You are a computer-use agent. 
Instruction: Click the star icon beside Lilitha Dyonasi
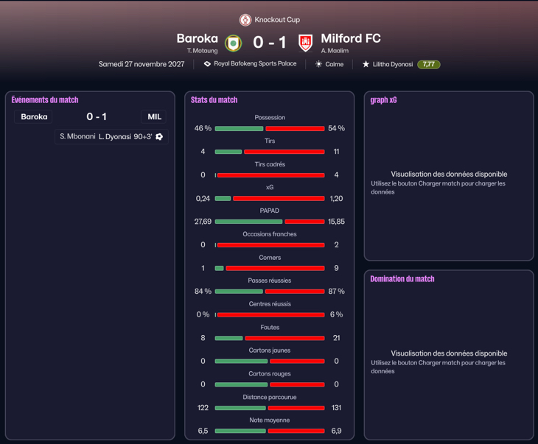366,64
